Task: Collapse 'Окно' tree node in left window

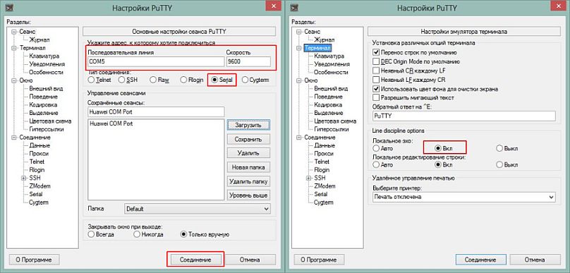Action: tap(14, 80)
